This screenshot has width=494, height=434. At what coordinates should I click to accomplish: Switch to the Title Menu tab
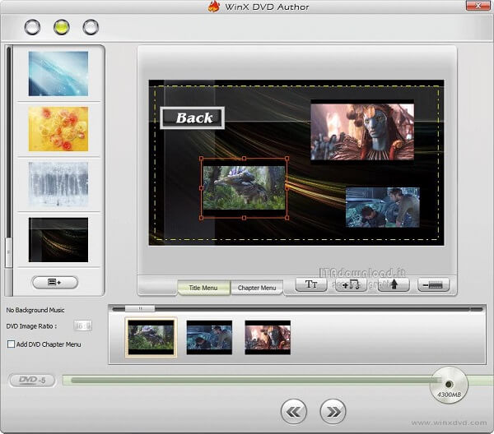203,288
